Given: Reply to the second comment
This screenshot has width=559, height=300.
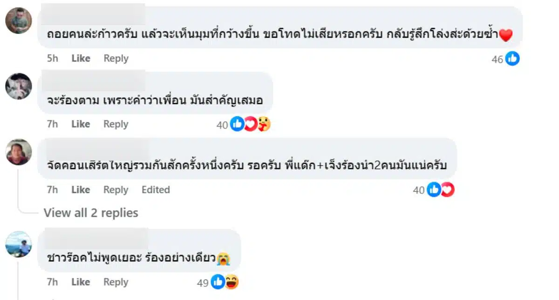Looking at the screenshot, I should point(116,124).
